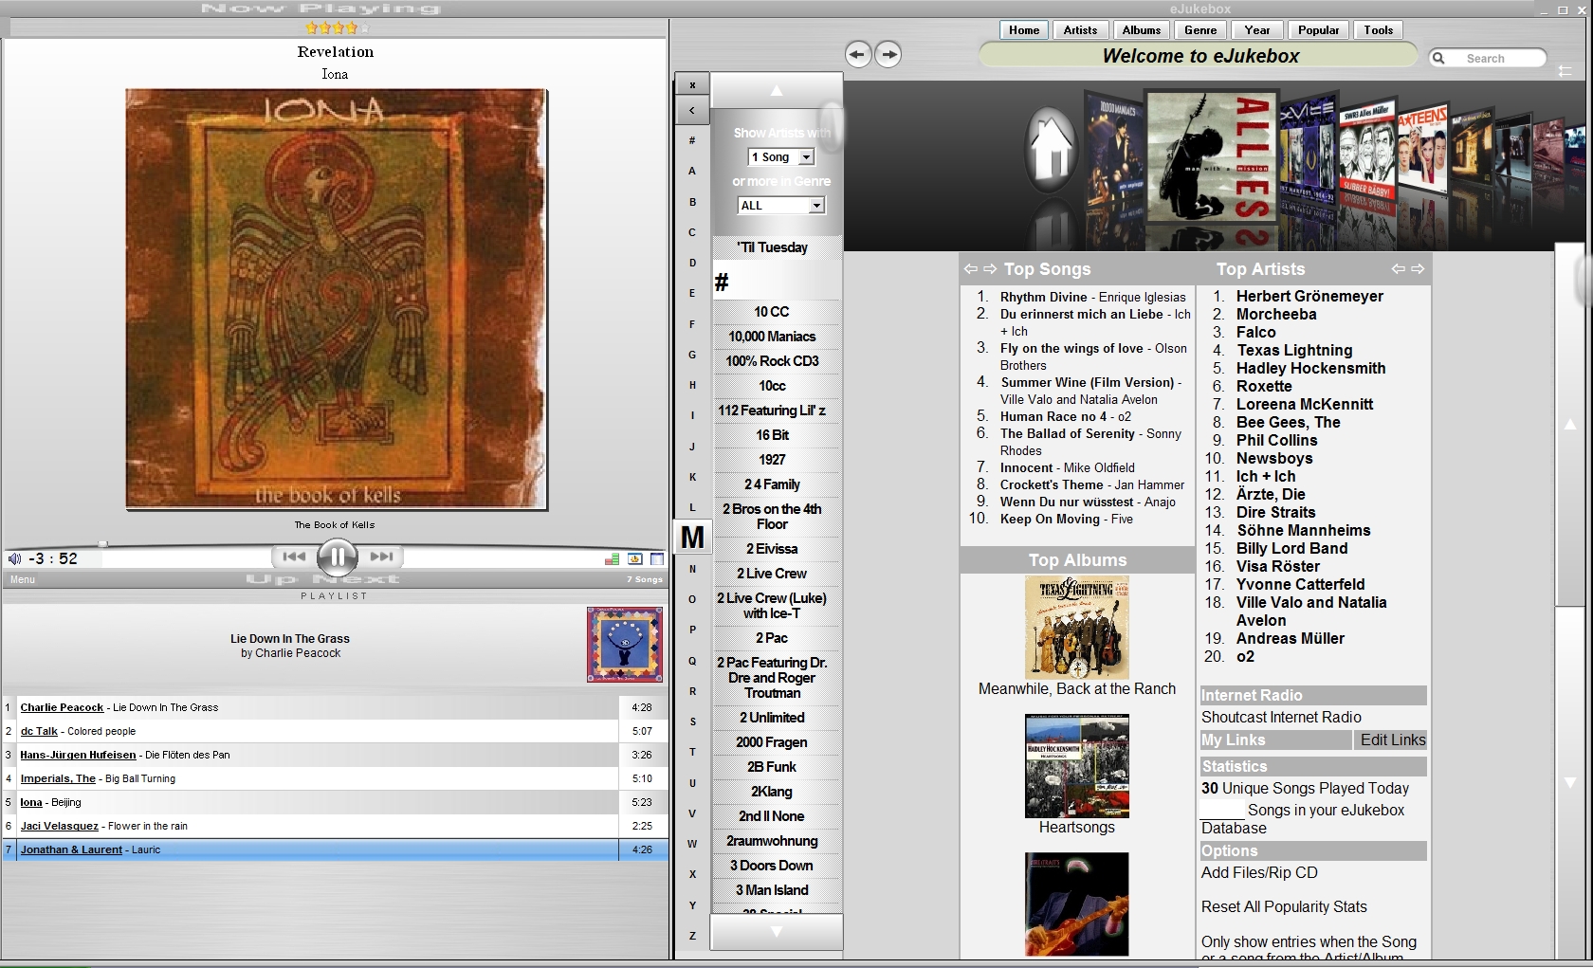This screenshot has width=1593, height=968.
Task: Click the visualization icon beside the equalizer
Action: pos(635,559)
